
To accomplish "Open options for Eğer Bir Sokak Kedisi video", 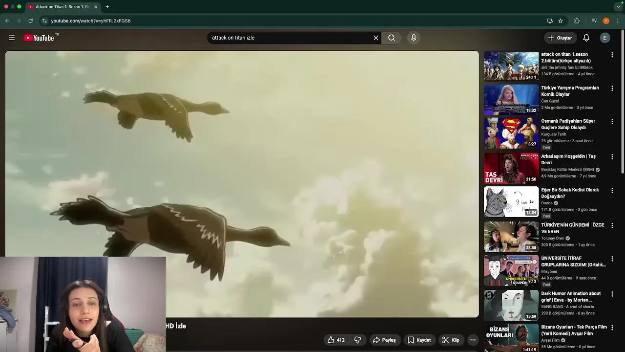I will coord(612,190).
